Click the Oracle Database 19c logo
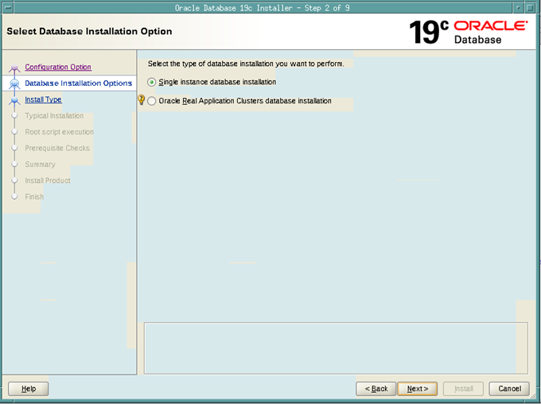 coord(468,32)
